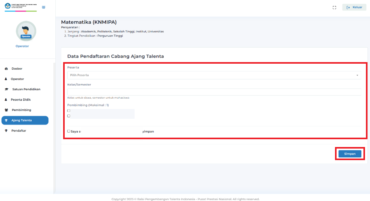Click the Matematika (KNMIPA) heading
This screenshot has height=201, width=370.
[89, 22]
